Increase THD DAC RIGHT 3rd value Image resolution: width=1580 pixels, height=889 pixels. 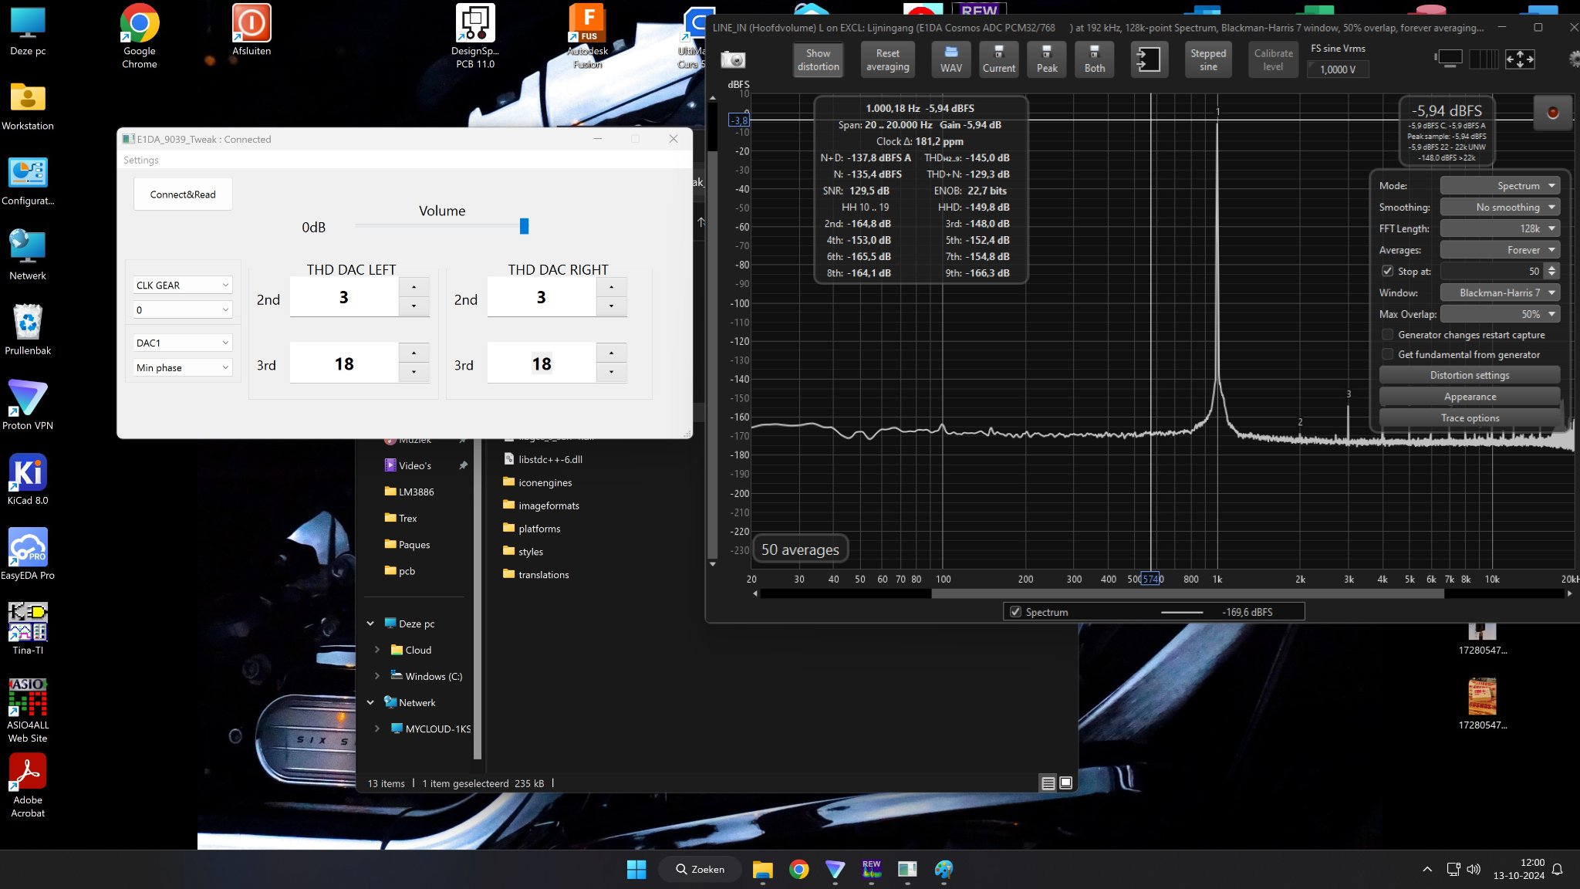tap(612, 353)
